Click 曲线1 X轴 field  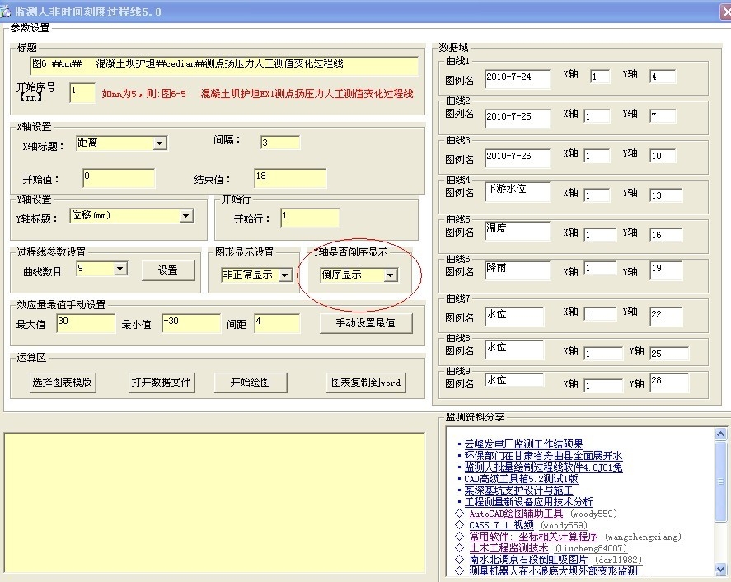600,77
